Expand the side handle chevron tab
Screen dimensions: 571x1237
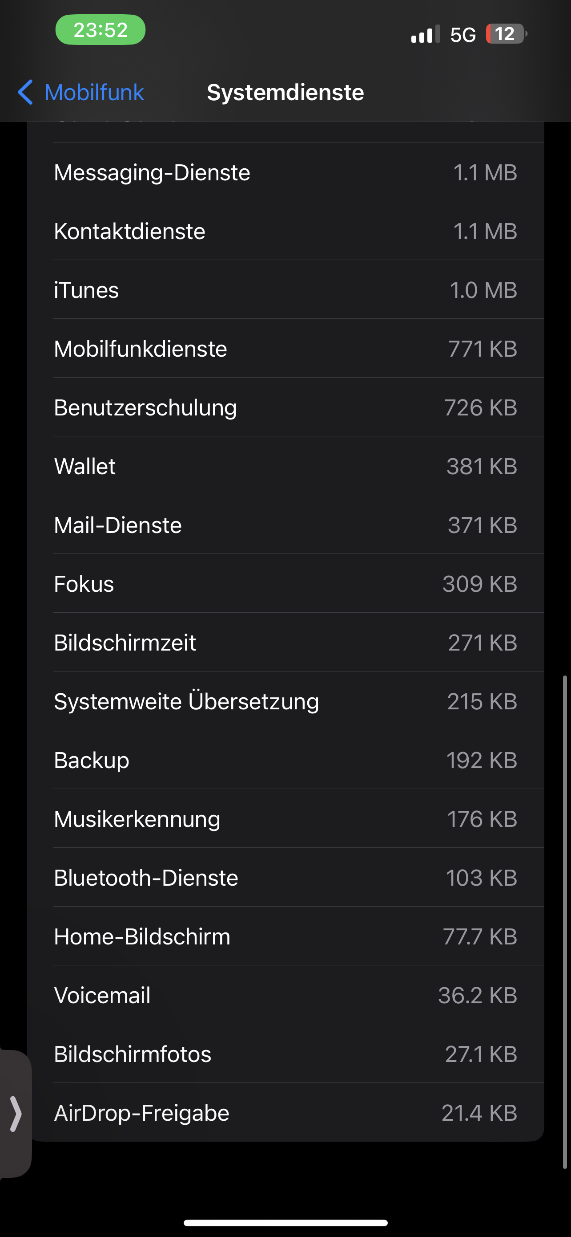15,1114
